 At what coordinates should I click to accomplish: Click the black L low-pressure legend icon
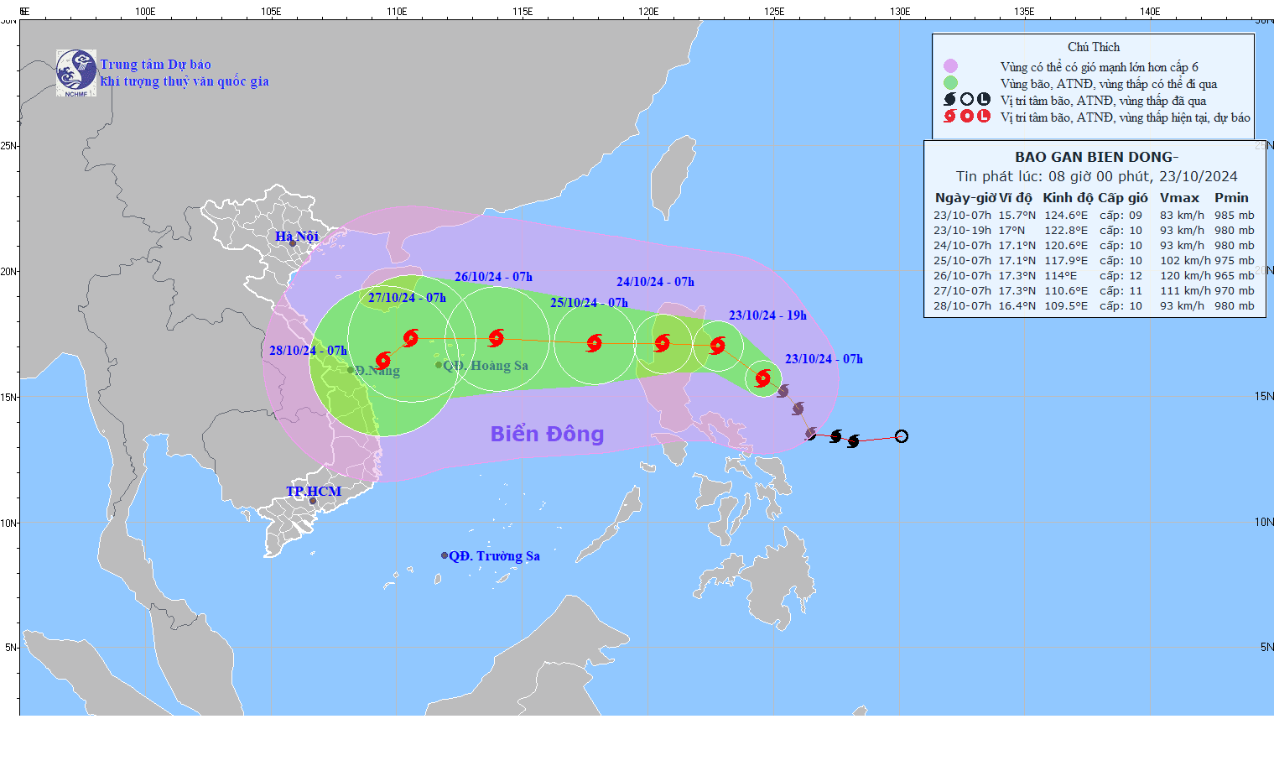(x=984, y=99)
